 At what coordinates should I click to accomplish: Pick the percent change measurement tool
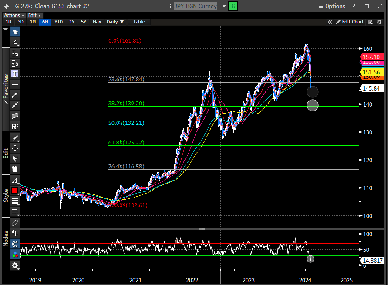(x=15, y=53)
